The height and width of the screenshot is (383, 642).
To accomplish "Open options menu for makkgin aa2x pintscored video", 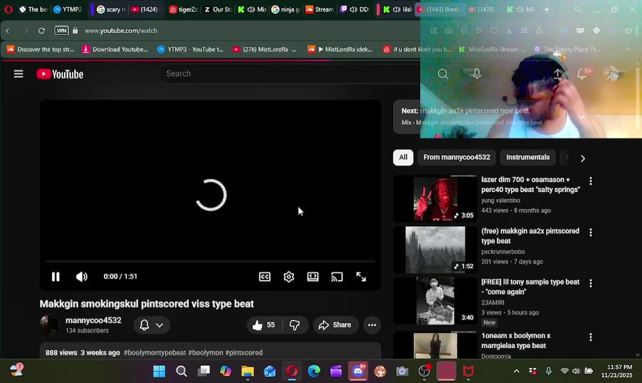I will tap(590, 232).
